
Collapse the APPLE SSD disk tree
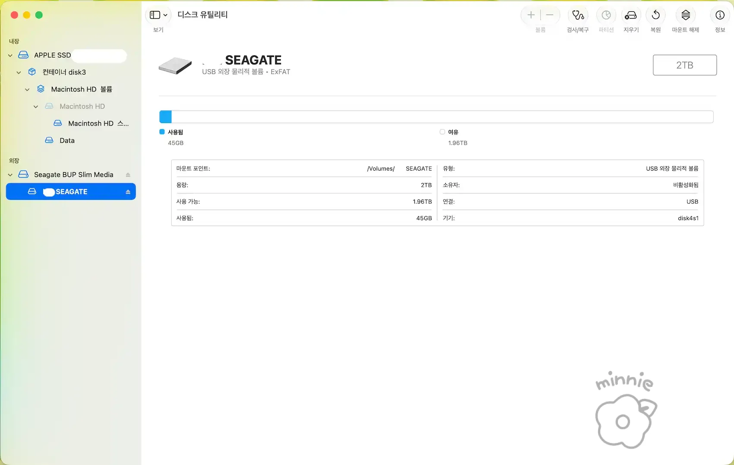(10, 55)
